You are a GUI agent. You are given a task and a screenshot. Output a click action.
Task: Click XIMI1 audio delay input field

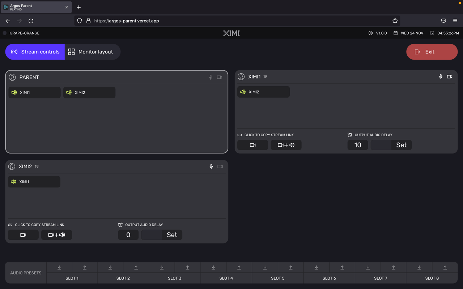click(381, 145)
